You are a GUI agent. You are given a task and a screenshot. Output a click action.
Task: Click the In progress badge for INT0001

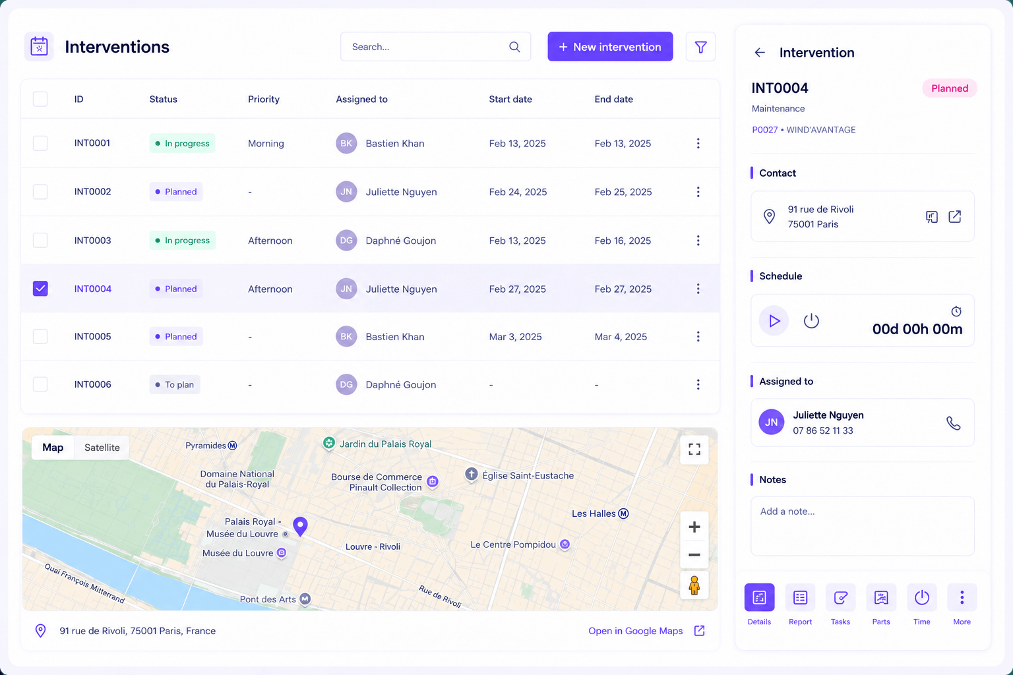tap(182, 143)
